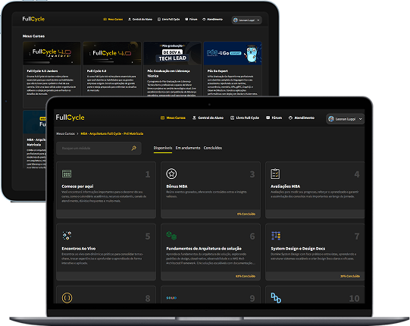Viewport: 410px width, 326px height.
Task: Expand the user dropdown on the tablet screen
Action: click(x=246, y=20)
